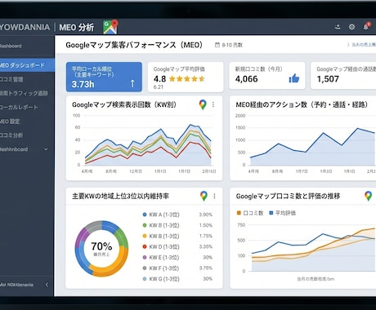The width and height of the screenshot is (376, 310).
Task: Click the calls via Google Maps card 1,507
Action: pos(343,76)
